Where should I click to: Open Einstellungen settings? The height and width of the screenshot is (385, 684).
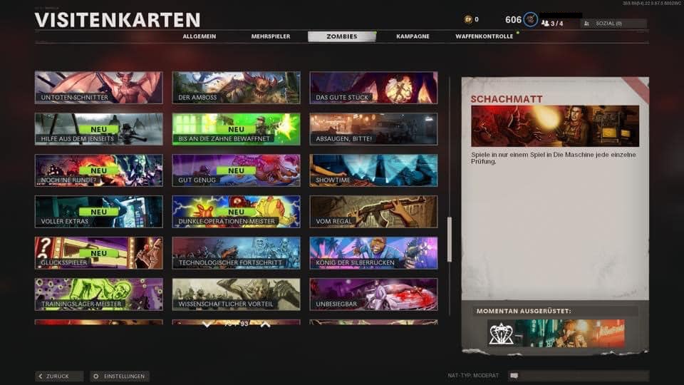click(120, 376)
